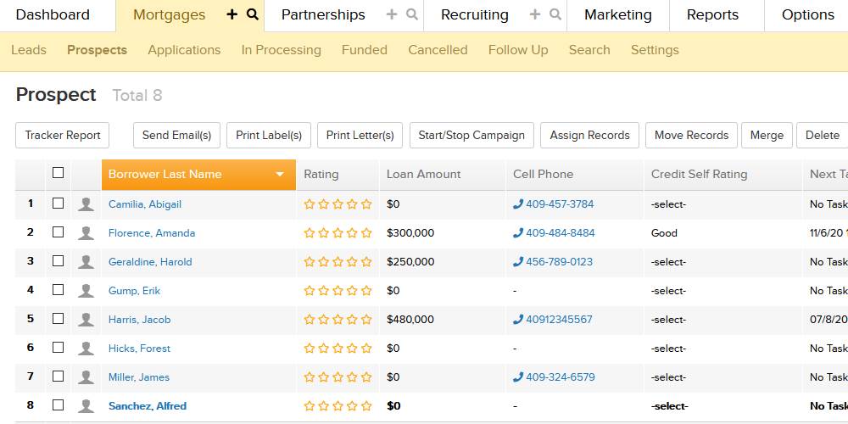Viewport: 848px width, 424px height.
Task: Click the phone icon beside 409-484-8484
Action: coord(518,232)
